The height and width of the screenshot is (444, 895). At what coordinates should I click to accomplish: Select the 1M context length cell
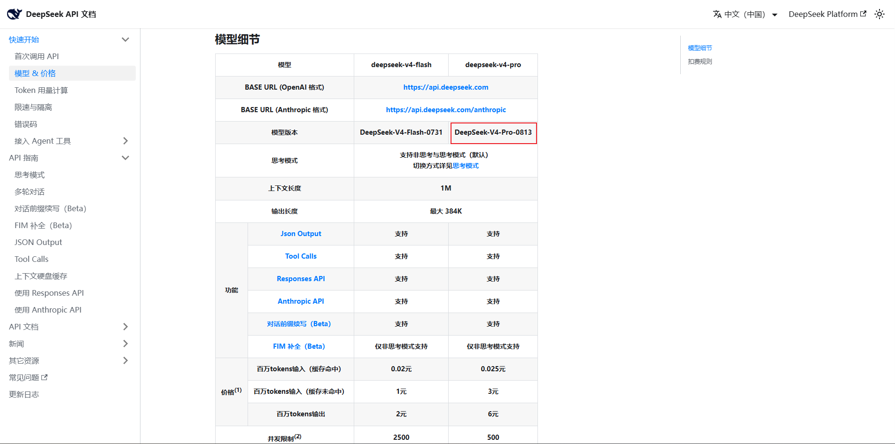[x=446, y=188]
